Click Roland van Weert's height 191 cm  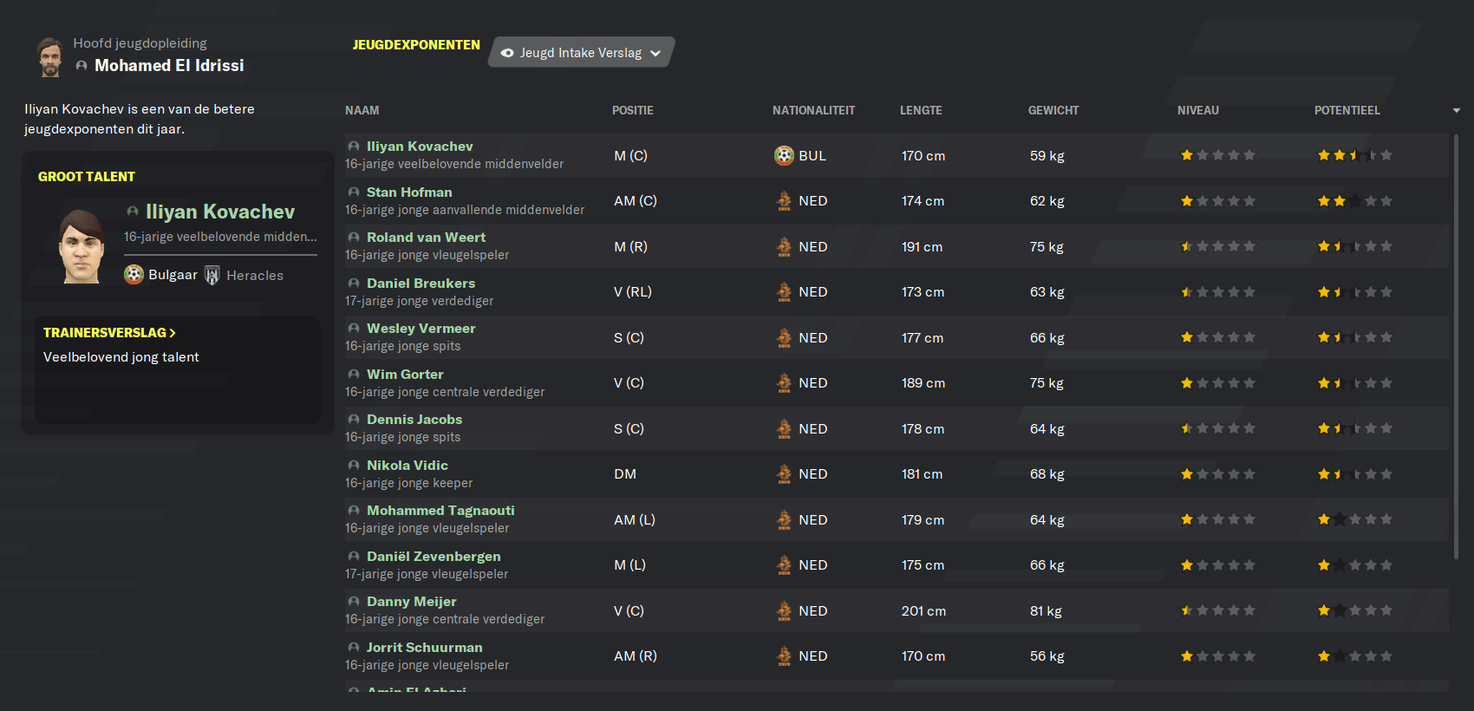click(x=922, y=247)
